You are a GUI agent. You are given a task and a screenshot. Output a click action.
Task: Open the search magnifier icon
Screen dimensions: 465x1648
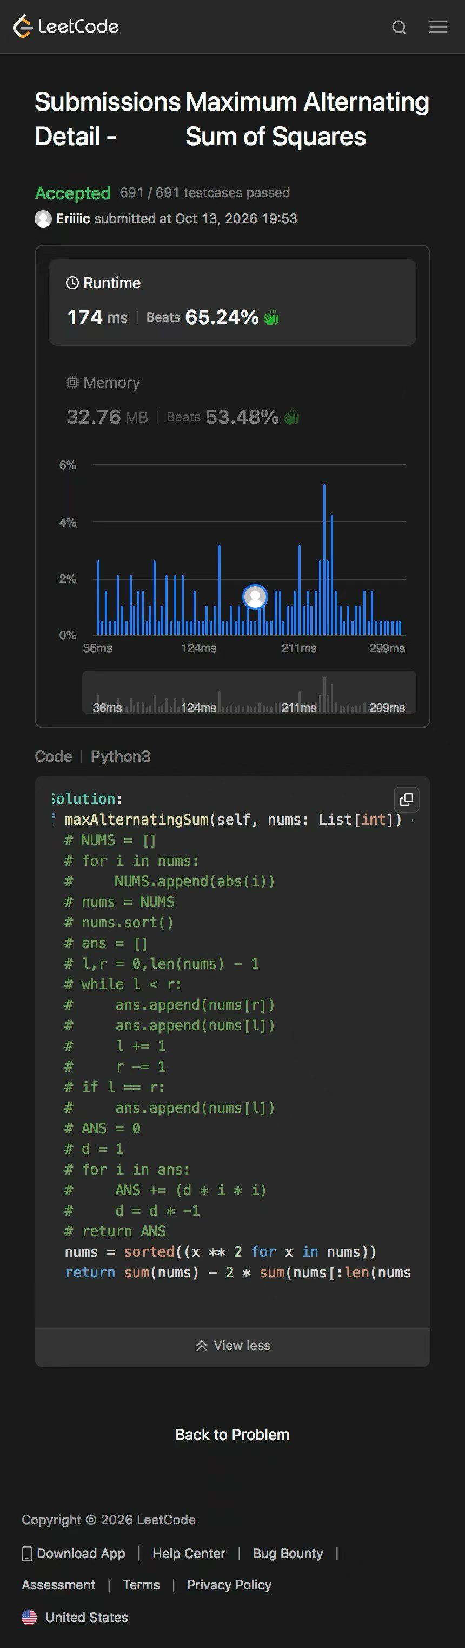399,27
